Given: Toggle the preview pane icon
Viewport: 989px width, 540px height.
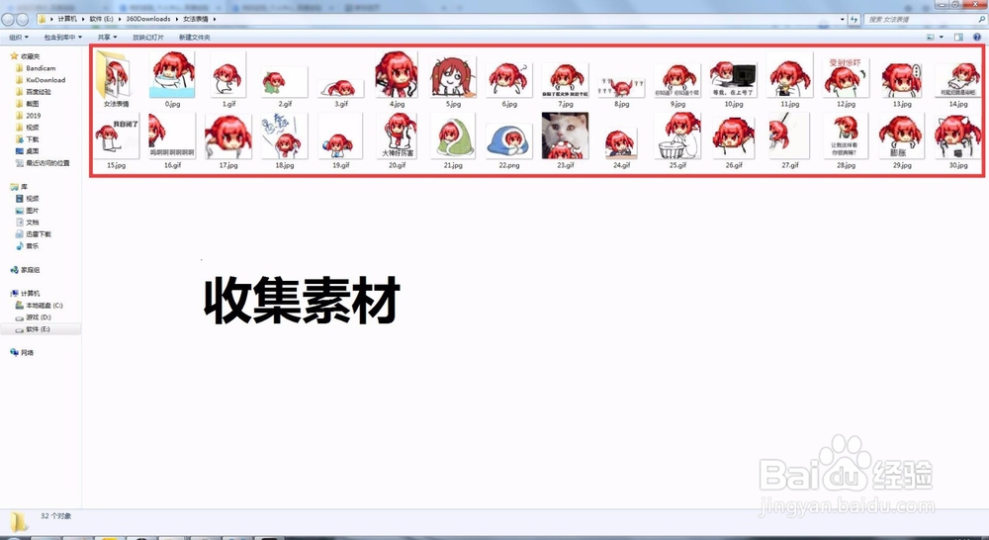Looking at the screenshot, I should coord(958,38).
